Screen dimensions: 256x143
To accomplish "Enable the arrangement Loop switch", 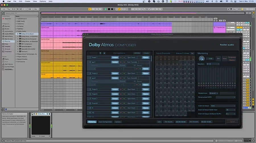I will tap(146, 9).
